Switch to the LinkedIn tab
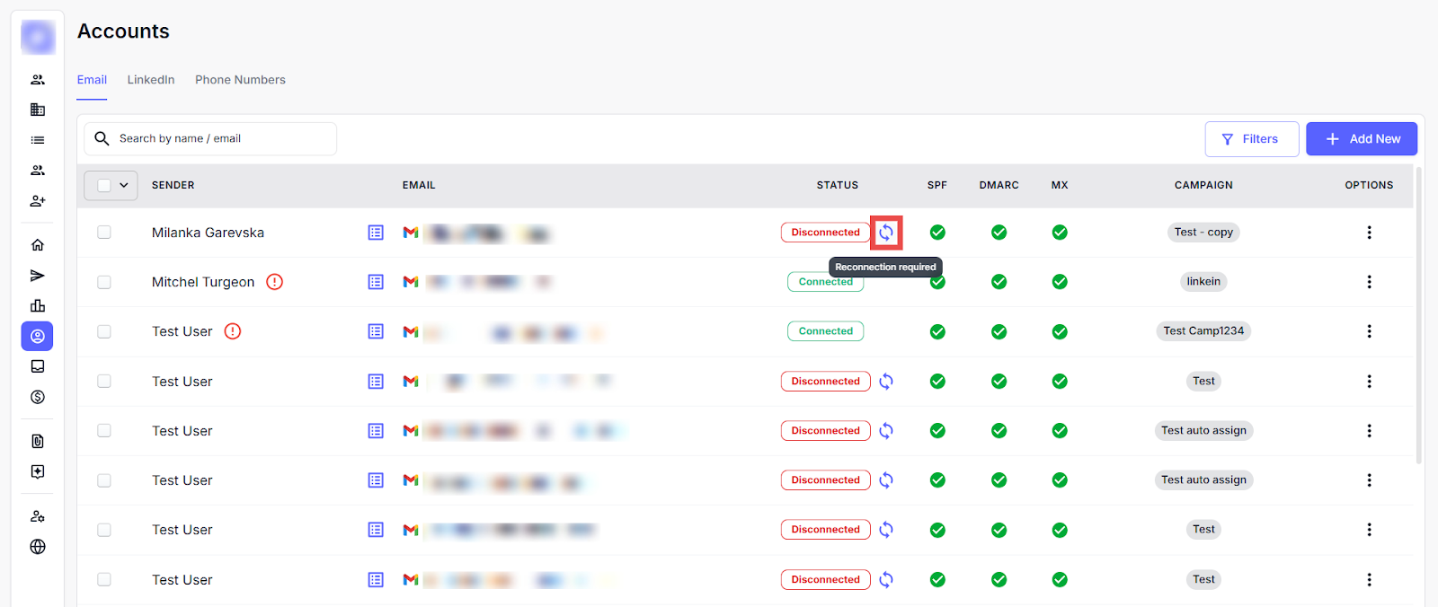This screenshot has height=607, width=1438. (x=151, y=80)
